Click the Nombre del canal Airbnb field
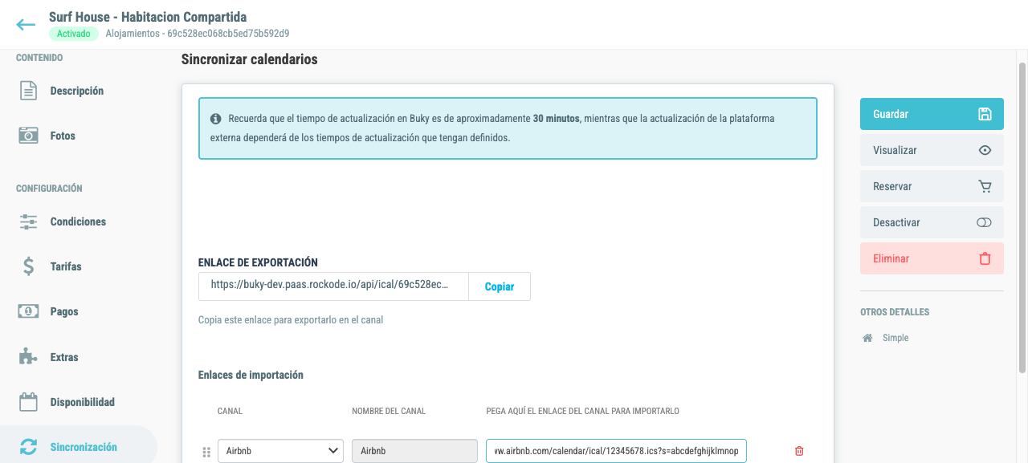The width and height of the screenshot is (1028, 463). pyautogui.click(x=414, y=451)
